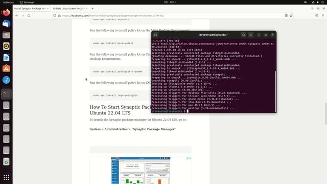
Task: Reload the current Firefox page
Action: point(29,16)
